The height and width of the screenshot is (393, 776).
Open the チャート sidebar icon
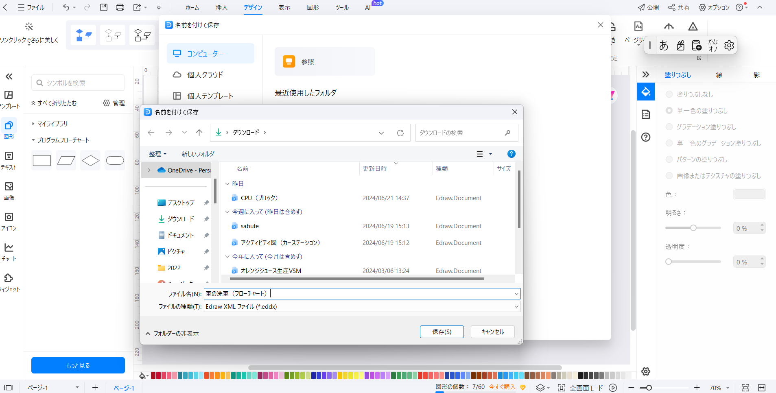tap(9, 252)
